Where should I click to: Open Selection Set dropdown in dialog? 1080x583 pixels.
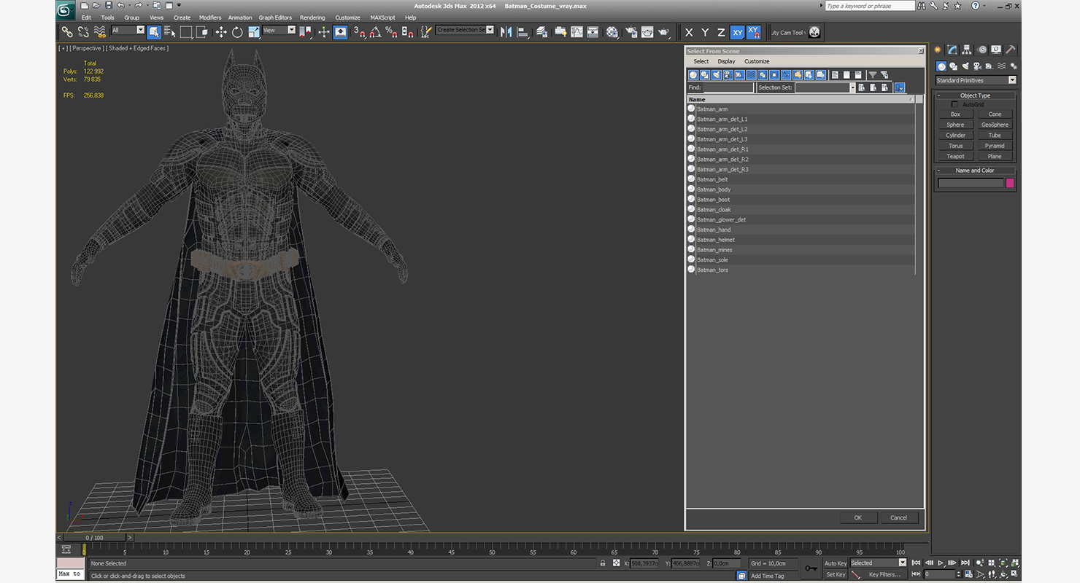852,87
